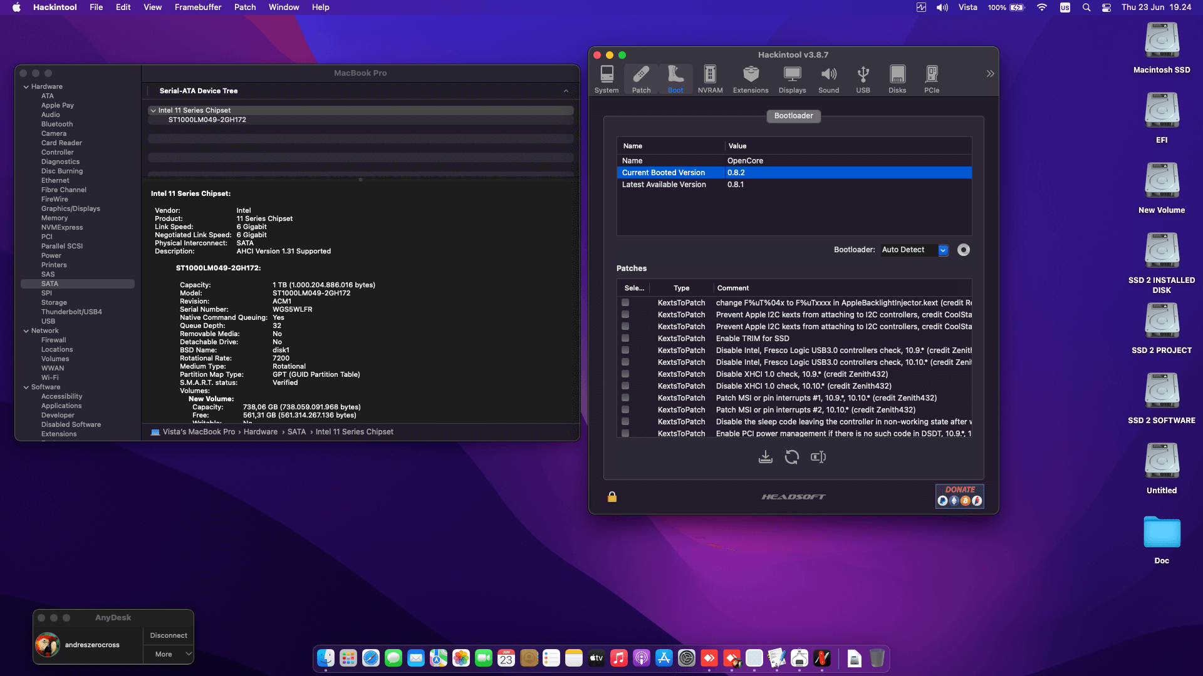
Task: Click the Wi-Fi status icon in menu bar
Action: coord(1042,8)
